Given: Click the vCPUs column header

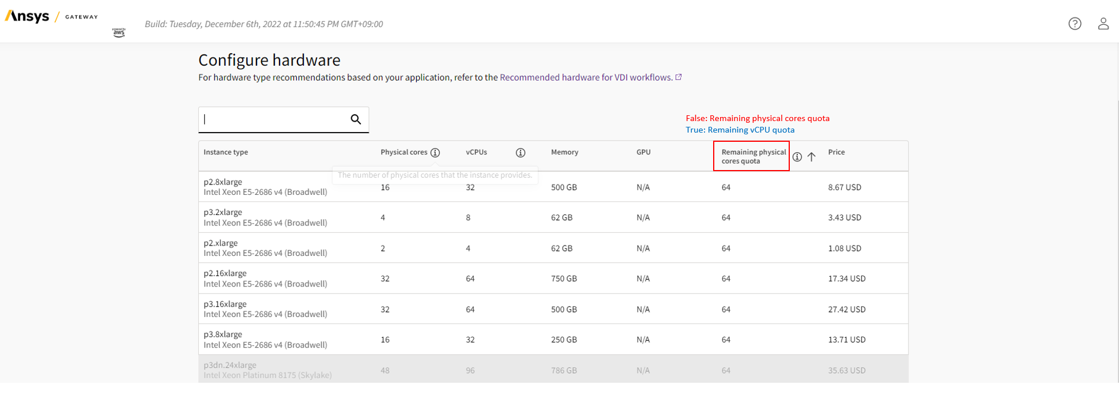Looking at the screenshot, I should coord(476,152).
